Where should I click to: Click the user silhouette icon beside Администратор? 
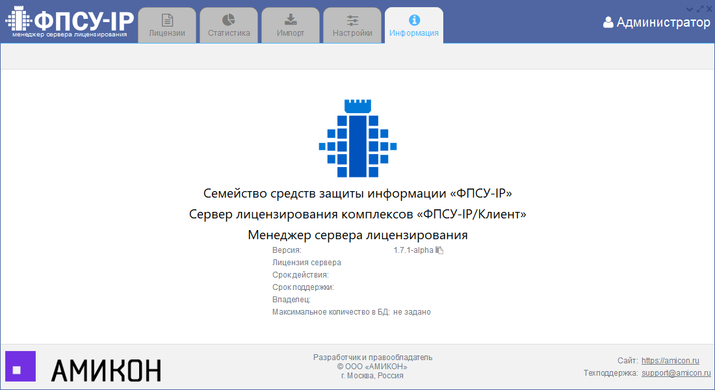[608, 23]
